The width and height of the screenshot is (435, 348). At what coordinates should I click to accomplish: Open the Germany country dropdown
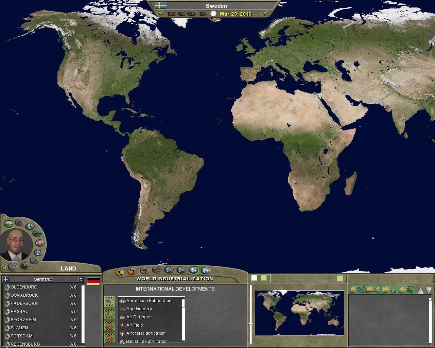click(81, 279)
